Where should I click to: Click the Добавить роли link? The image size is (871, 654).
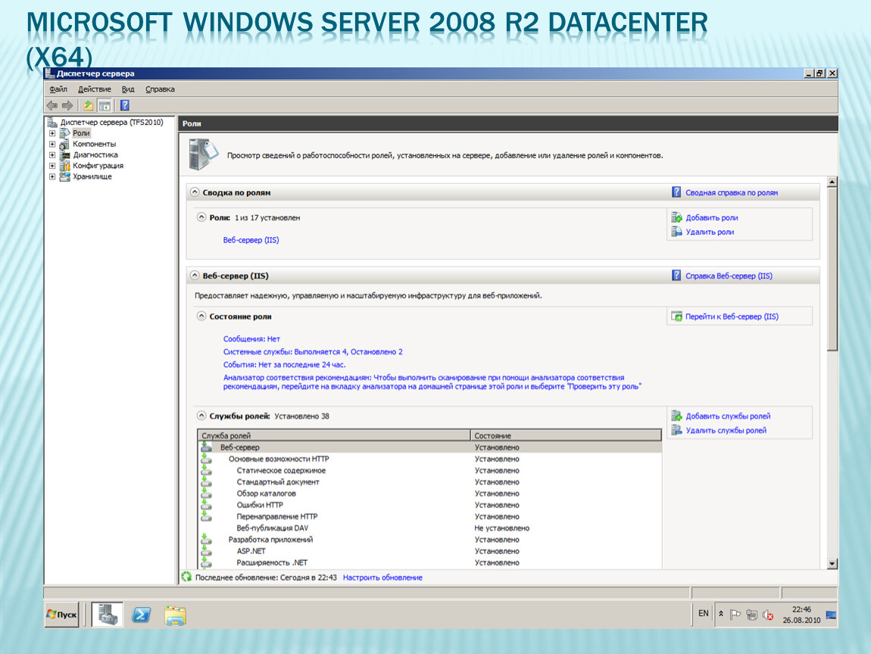(x=712, y=218)
